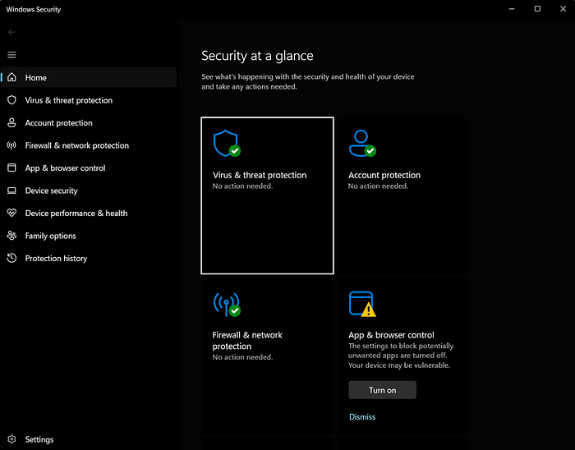Click the shield icon in sidebar
The width and height of the screenshot is (575, 450).
(x=11, y=100)
